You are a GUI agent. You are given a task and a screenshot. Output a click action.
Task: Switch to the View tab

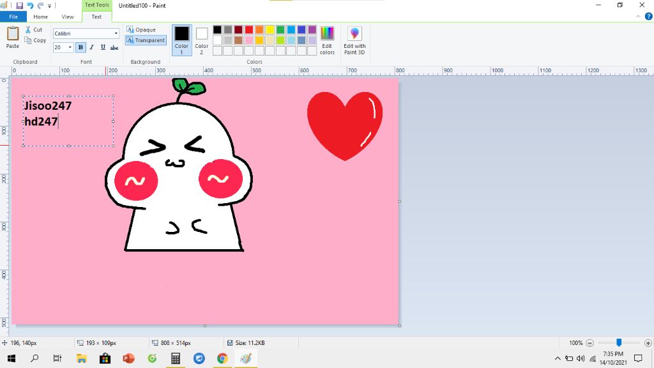click(68, 17)
